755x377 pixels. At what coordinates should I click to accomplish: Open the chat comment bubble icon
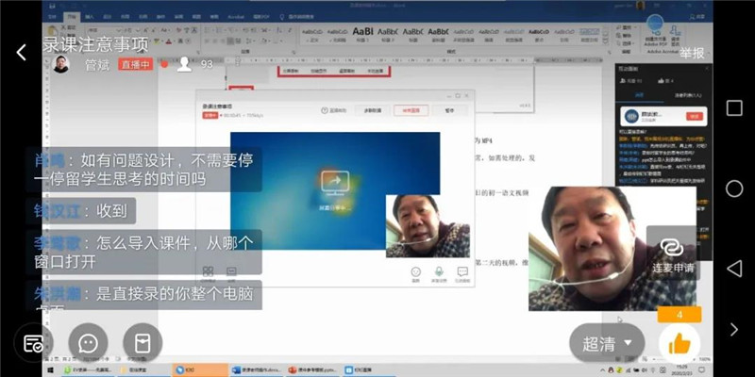pyautogui.click(x=88, y=343)
